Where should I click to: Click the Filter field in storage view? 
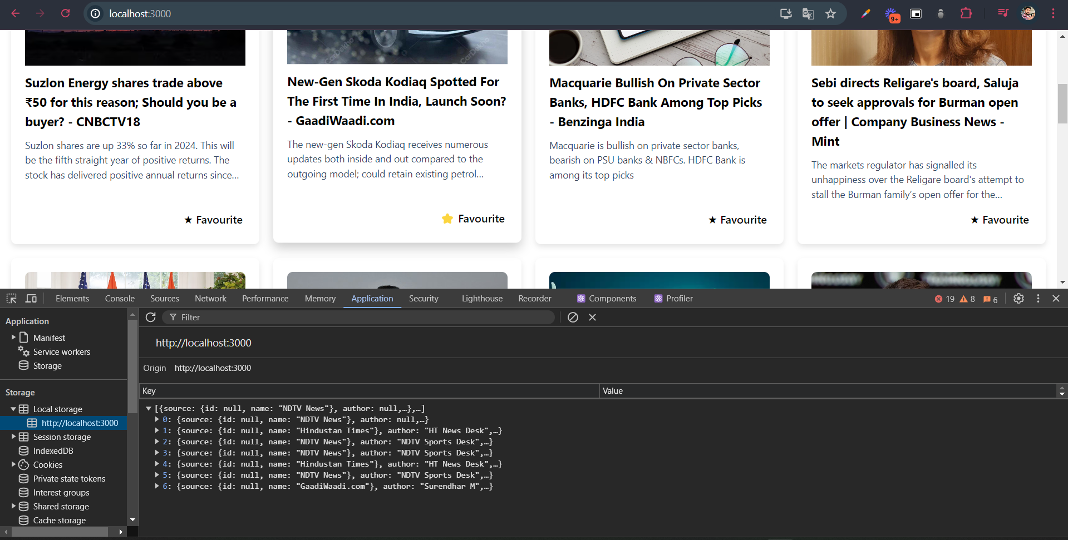coord(359,317)
